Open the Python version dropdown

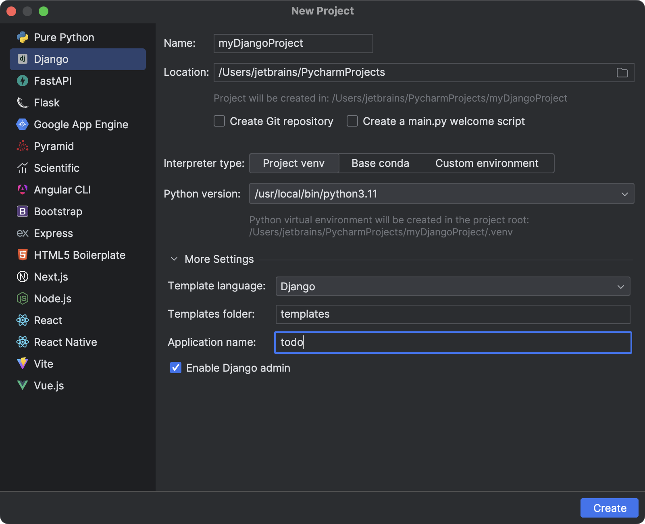[x=441, y=194]
